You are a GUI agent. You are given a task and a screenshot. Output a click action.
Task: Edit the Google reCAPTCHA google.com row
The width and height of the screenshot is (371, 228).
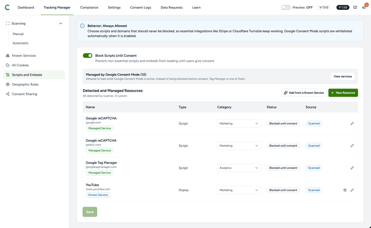352,123
